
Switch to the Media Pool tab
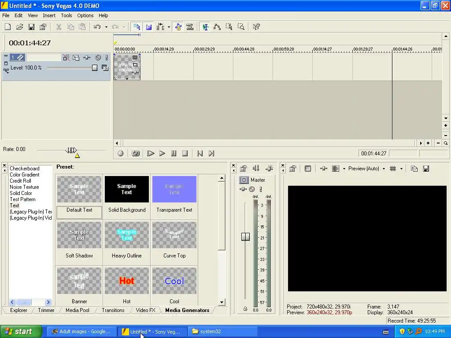click(78, 310)
